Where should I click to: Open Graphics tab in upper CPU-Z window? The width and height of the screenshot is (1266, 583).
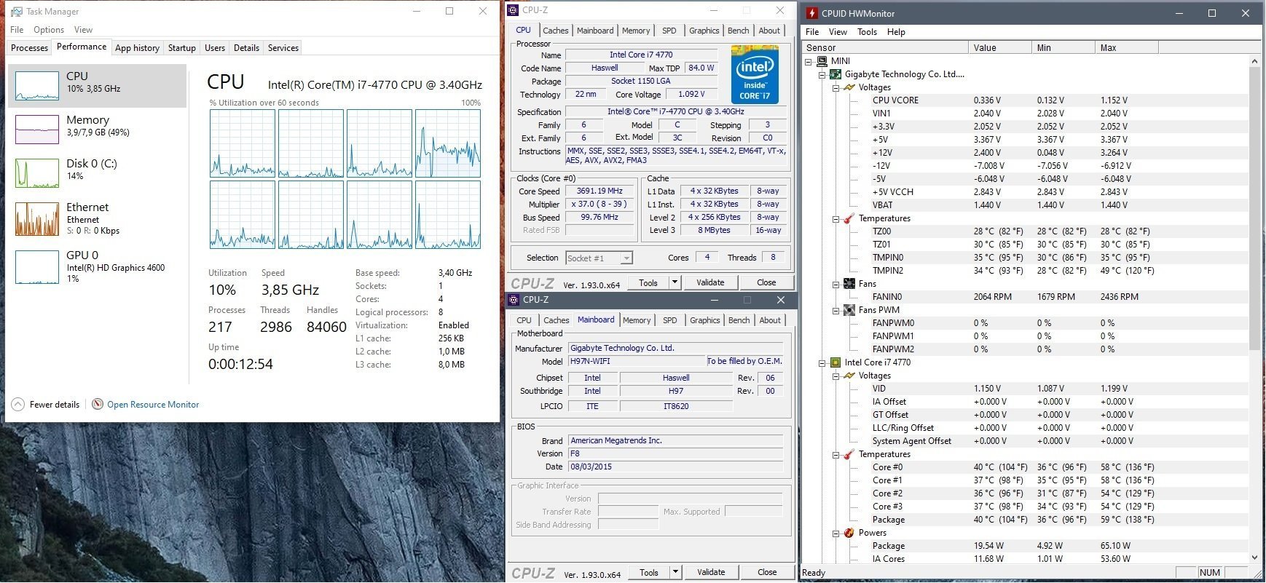pos(704,31)
